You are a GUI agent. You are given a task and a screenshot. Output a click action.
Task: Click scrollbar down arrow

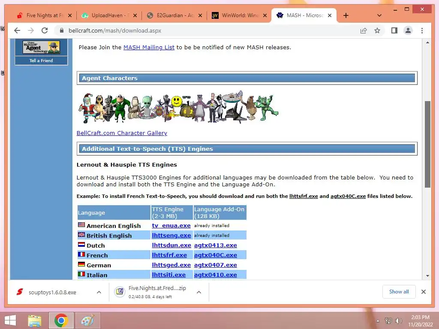pyautogui.click(x=427, y=276)
